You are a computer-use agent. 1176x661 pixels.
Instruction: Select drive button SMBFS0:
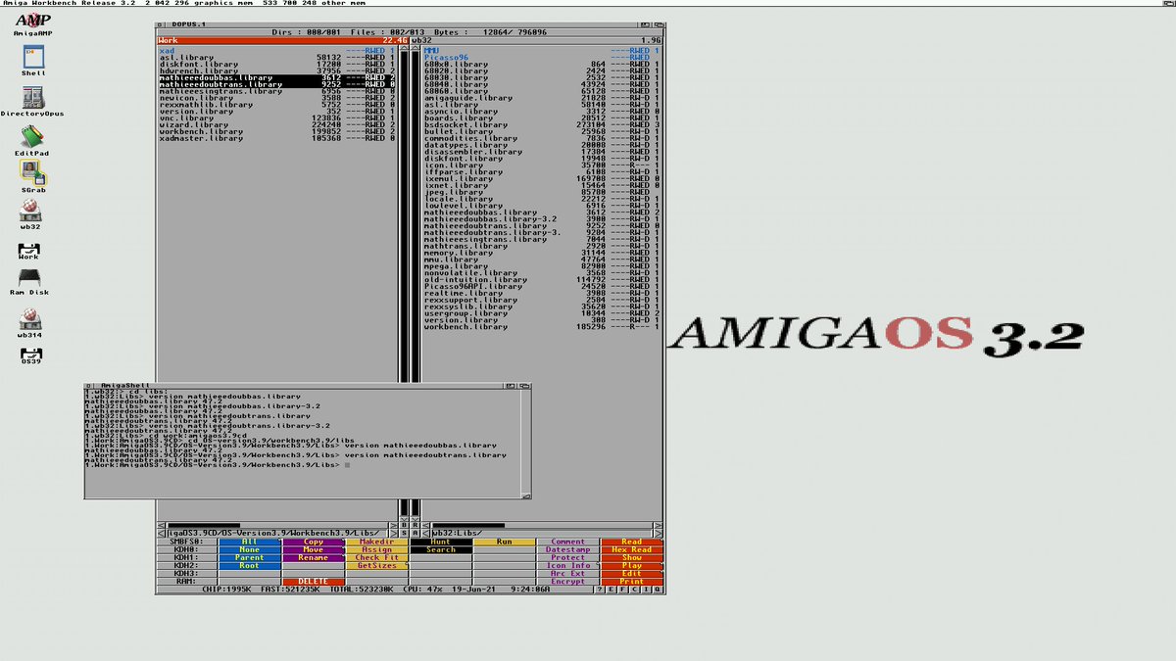[188, 542]
